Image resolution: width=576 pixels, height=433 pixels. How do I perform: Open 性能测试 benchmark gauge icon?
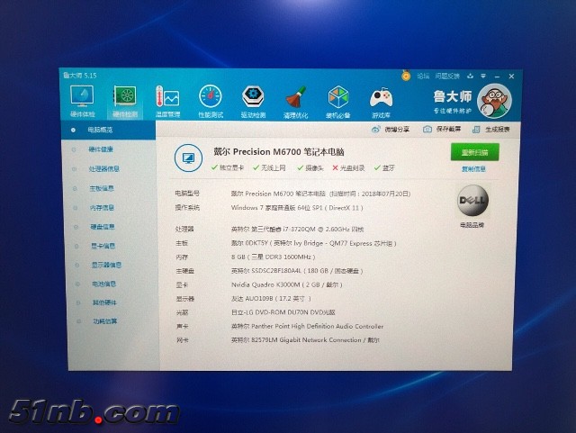tap(210, 99)
